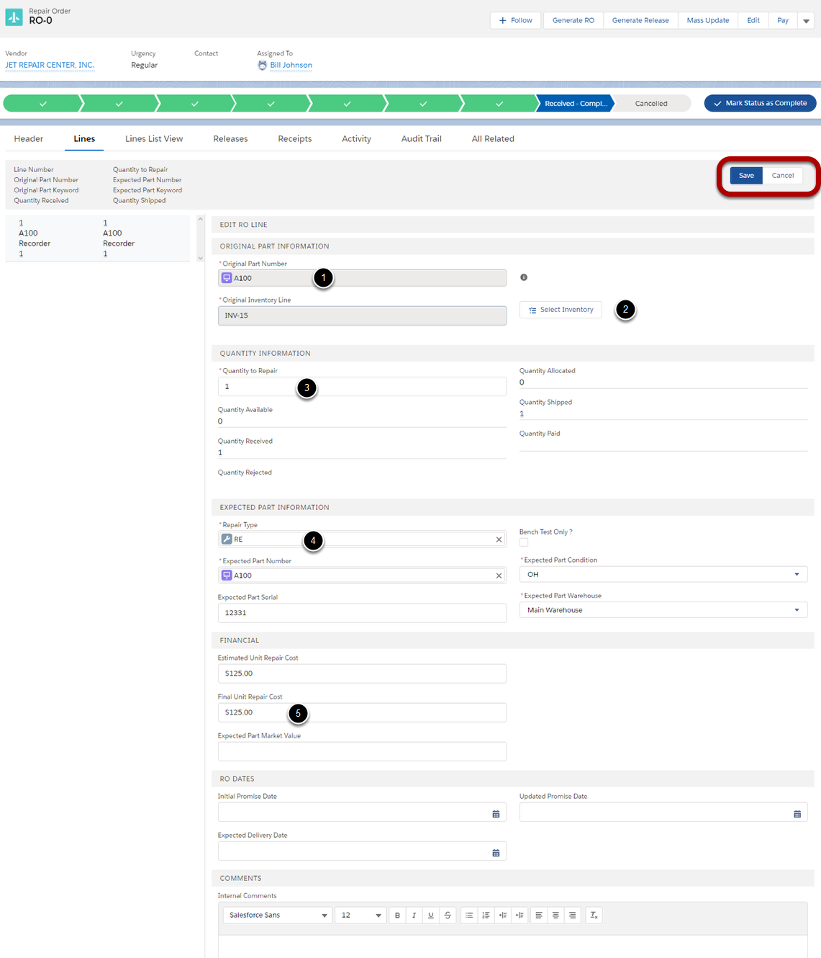Apply strikethrough formatting in comments editor
Screen dimensions: 821x958
[x=448, y=915]
